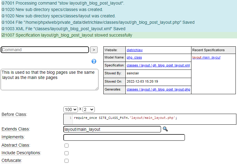Viewport: 237px width, 164px height.
Task: Click the magnifying glass next to Extends Class
Action: (x=165, y=129)
